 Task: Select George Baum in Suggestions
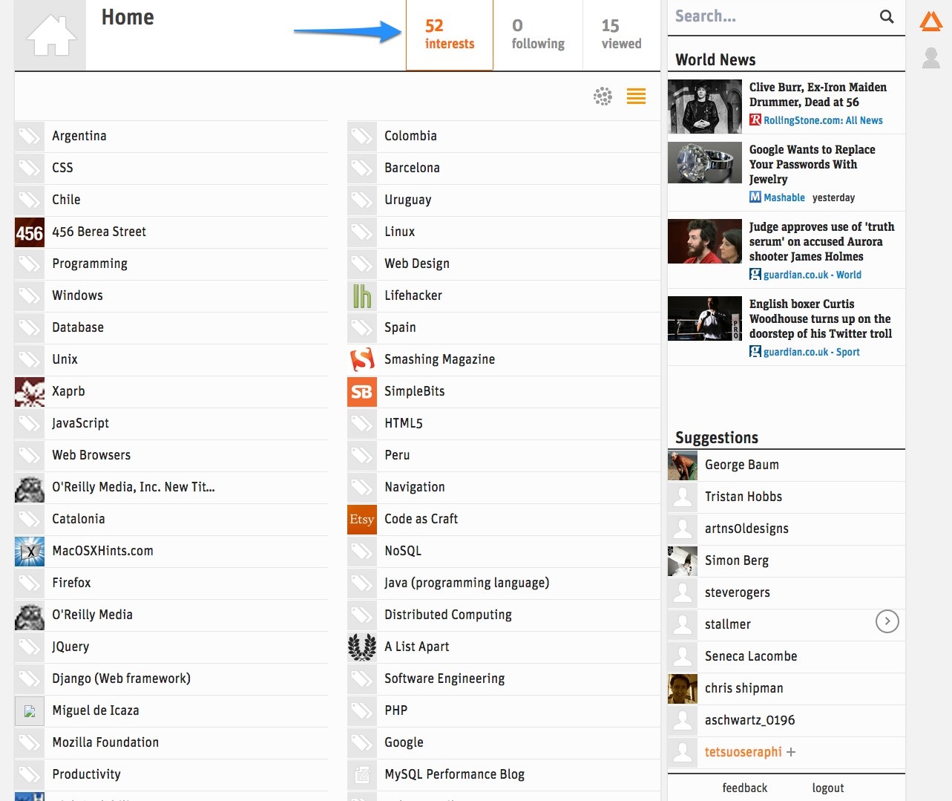click(787, 465)
